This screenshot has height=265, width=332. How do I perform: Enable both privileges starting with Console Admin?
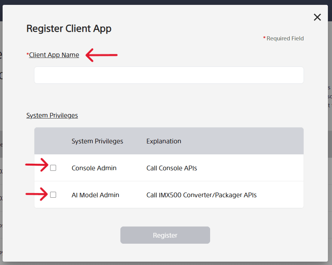tap(53, 168)
